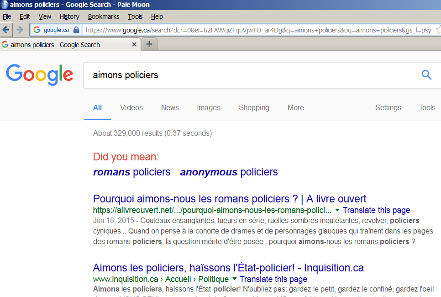Viewport: 441px width, 297px height.
Task: Open the More search options dropdown
Action: click(295, 107)
